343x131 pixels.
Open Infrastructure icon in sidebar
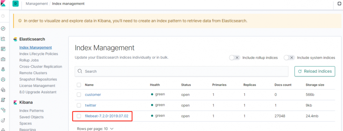[3, 90]
